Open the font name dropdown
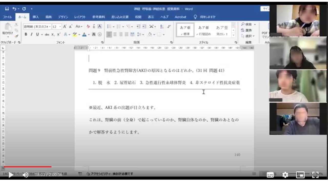 click(x=37, y=26)
